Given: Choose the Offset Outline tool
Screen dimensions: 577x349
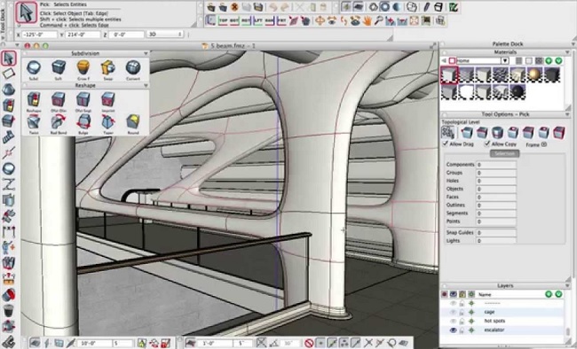Looking at the screenshot, I should pyautogui.click(x=58, y=99).
